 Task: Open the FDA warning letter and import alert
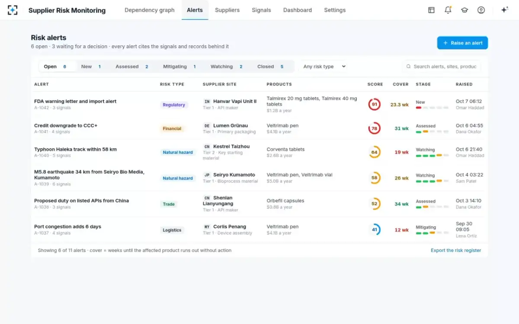click(75, 102)
